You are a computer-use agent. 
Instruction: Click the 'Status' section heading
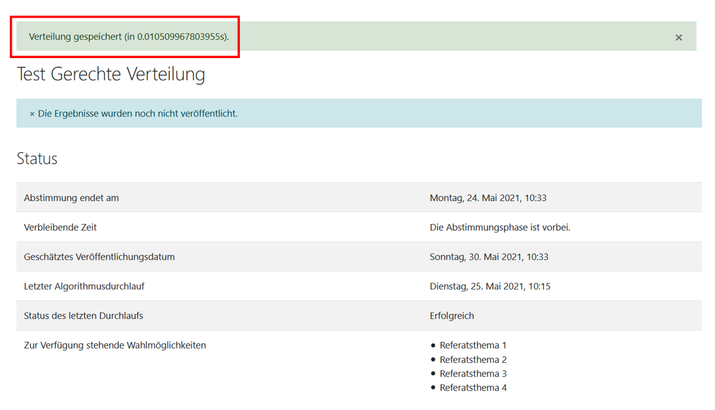[x=37, y=159]
